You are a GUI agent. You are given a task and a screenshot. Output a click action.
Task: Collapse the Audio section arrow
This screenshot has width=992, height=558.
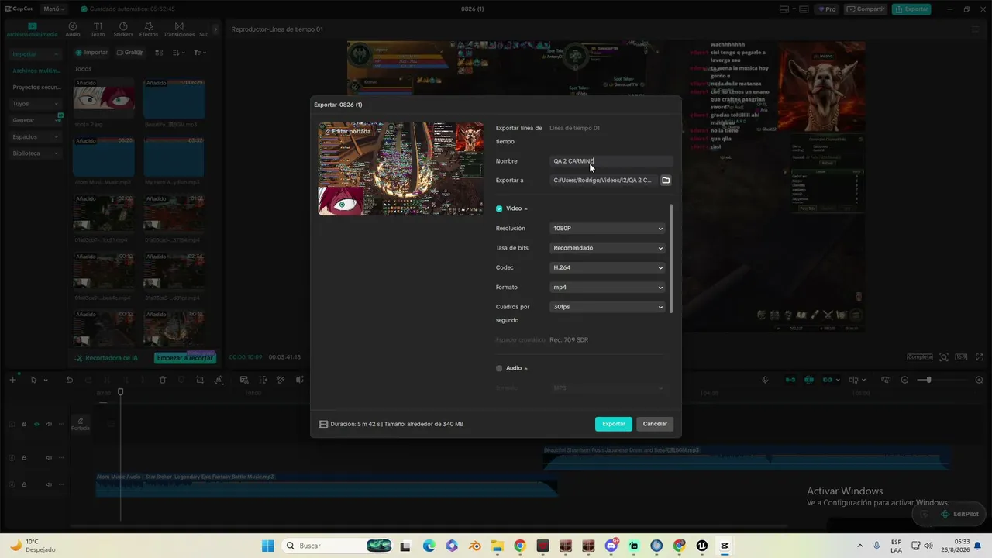(525, 368)
